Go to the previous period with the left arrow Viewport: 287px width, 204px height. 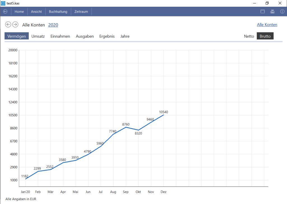click(x=8, y=25)
